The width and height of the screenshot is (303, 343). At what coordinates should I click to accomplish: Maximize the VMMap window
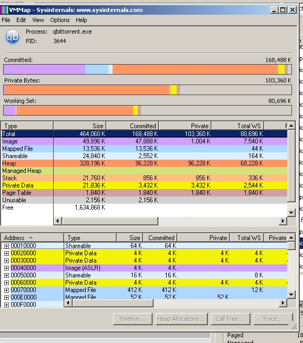283,10
